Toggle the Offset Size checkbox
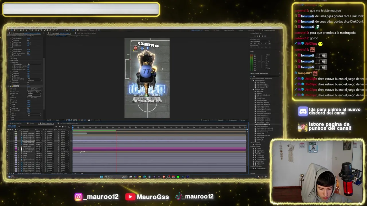The height and width of the screenshot is (206, 367). click(x=28, y=40)
